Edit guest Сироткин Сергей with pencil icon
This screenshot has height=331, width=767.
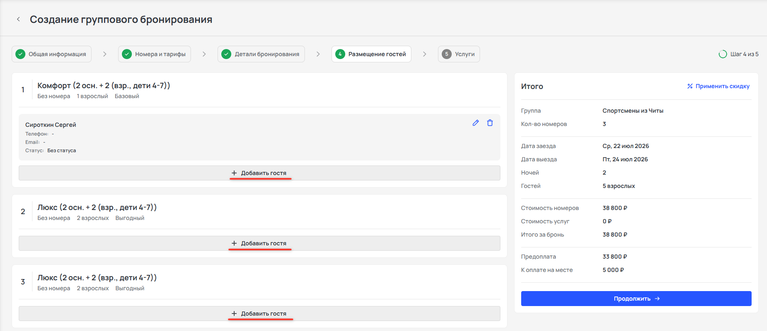coord(476,123)
